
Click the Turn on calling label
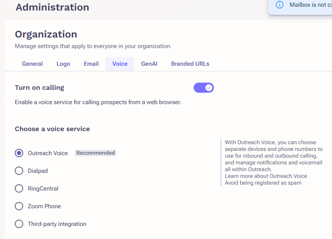39,88
